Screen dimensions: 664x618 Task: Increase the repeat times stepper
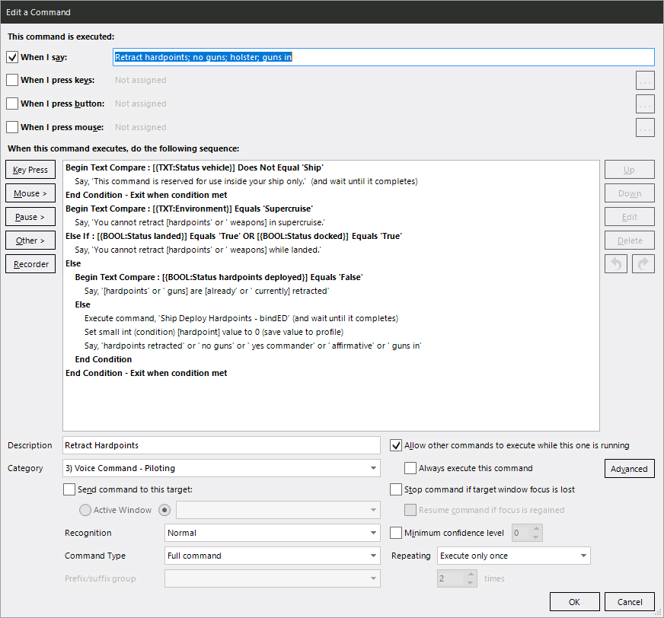(471, 575)
